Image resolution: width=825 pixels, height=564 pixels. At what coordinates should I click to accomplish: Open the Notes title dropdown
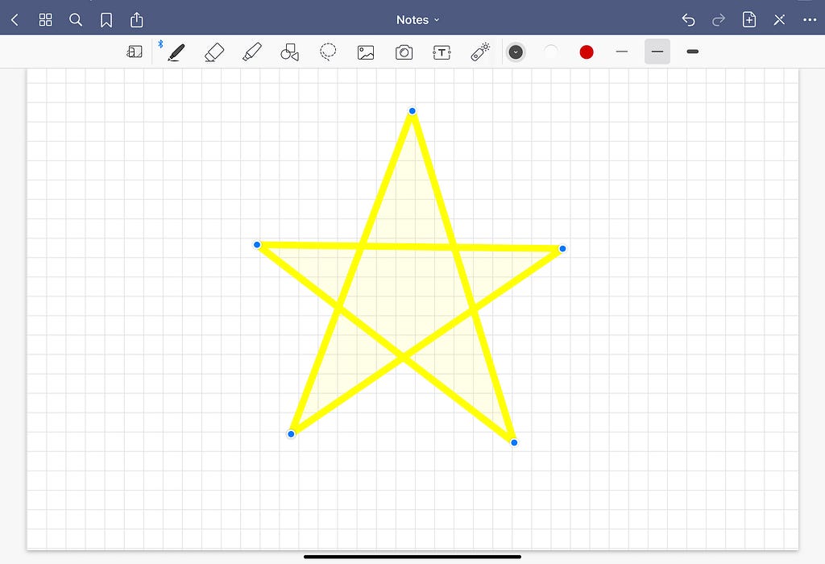click(x=417, y=19)
